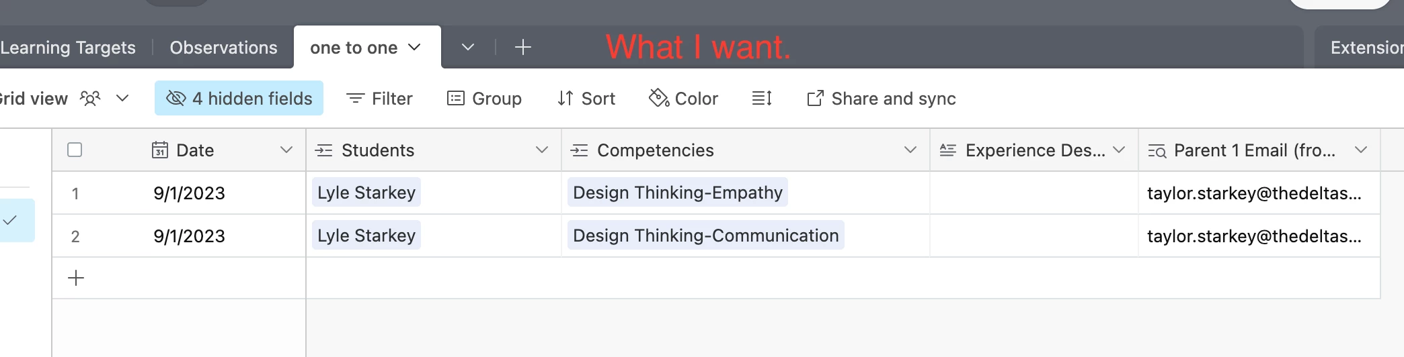Switch to the Observations tab
The width and height of the screenshot is (1404, 357).
(x=223, y=48)
